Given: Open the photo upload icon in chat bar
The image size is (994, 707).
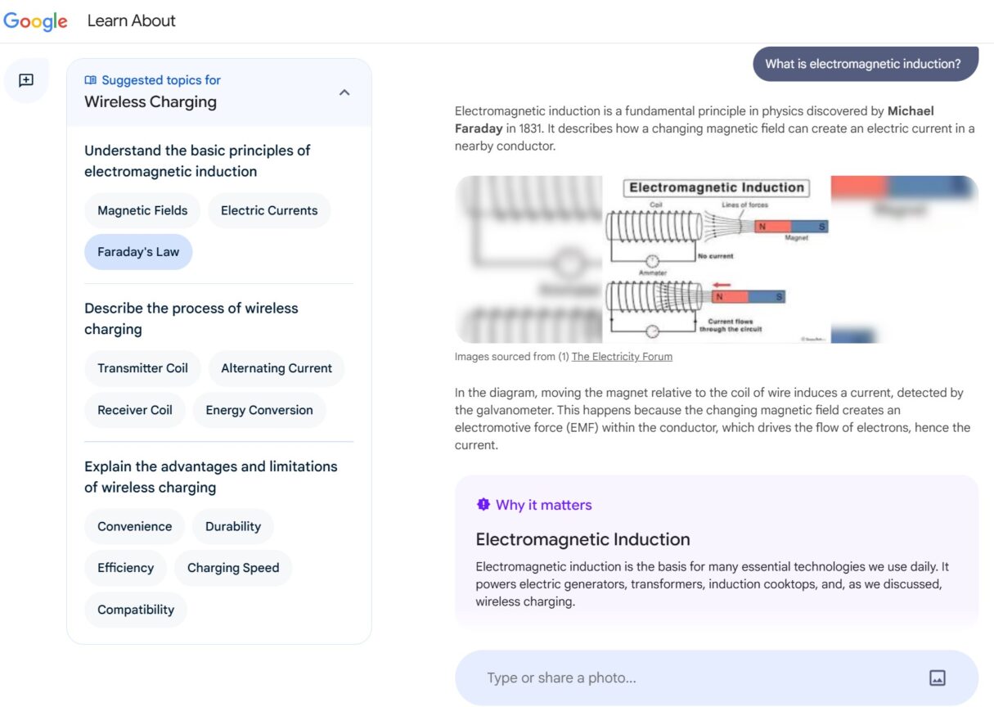Looking at the screenshot, I should 936,677.
